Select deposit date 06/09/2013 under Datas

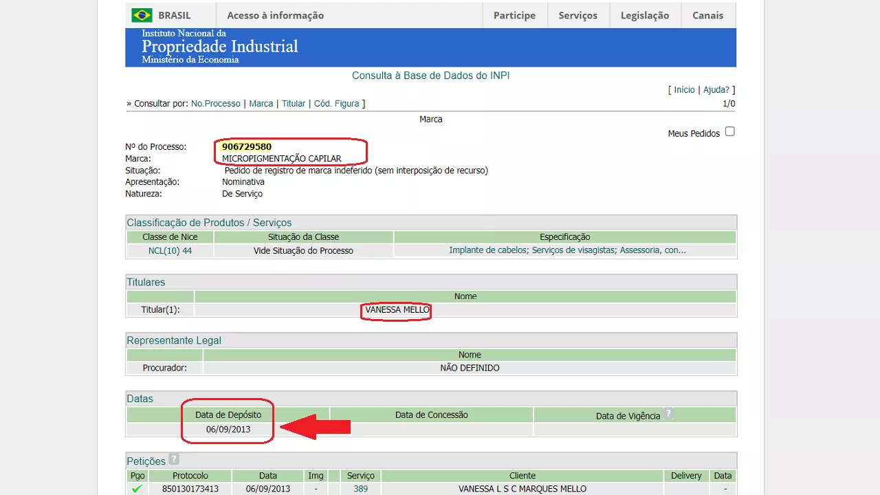(x=228, y=429)
